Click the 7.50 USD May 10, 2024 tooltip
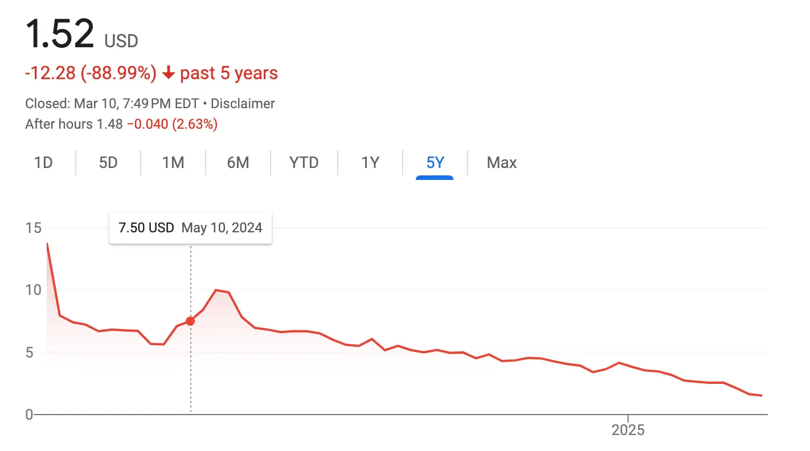The height and width of the screenshot is (451, 810). pos(190,228)
